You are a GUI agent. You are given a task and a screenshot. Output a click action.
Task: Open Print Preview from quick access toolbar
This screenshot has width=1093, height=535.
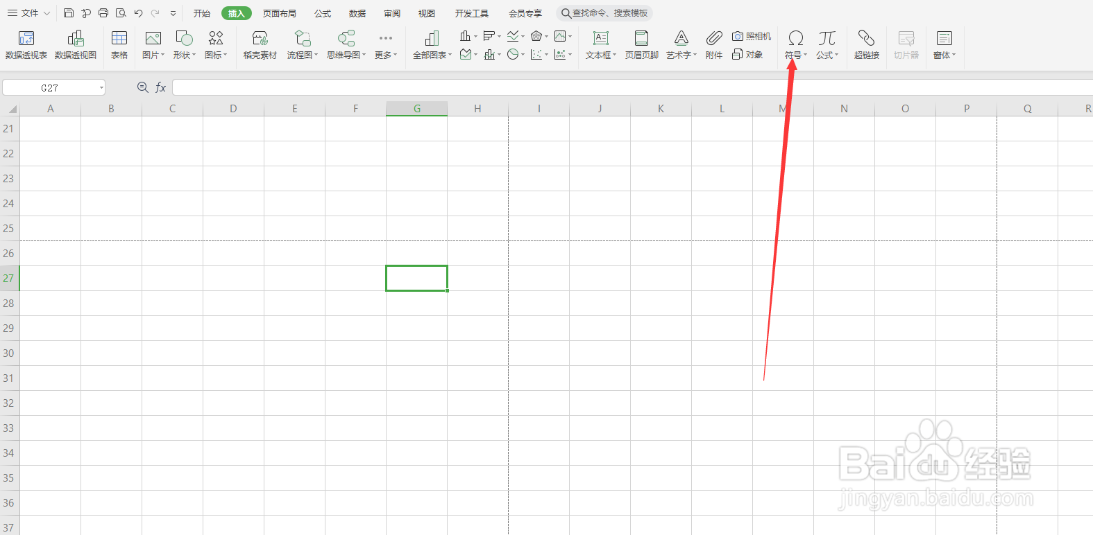(x=121, y=13)
